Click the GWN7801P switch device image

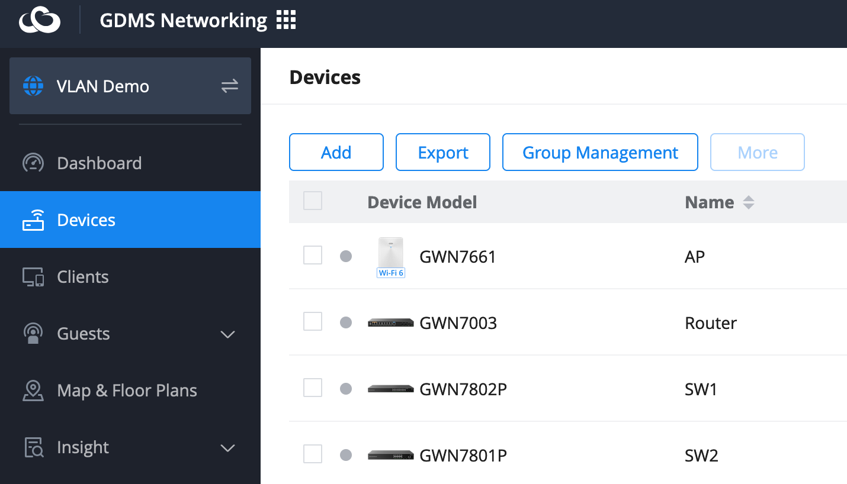pyautogui.click(x=391, y=456)
